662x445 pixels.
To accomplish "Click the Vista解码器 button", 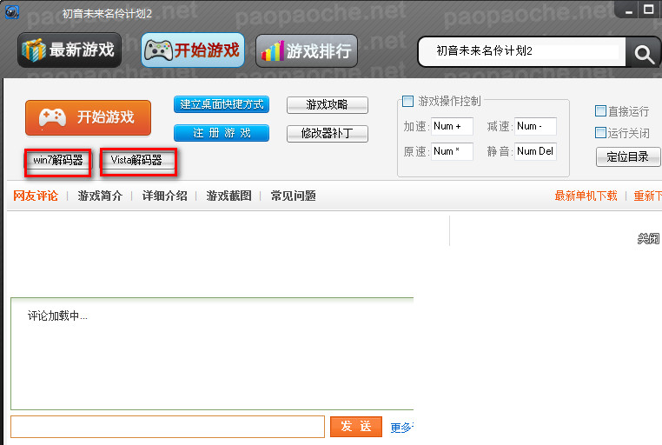I will click(x=137, y=161).
